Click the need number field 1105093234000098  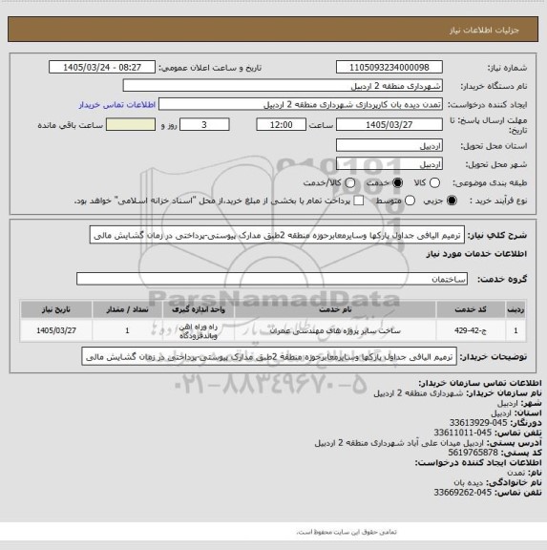(389, 67)
